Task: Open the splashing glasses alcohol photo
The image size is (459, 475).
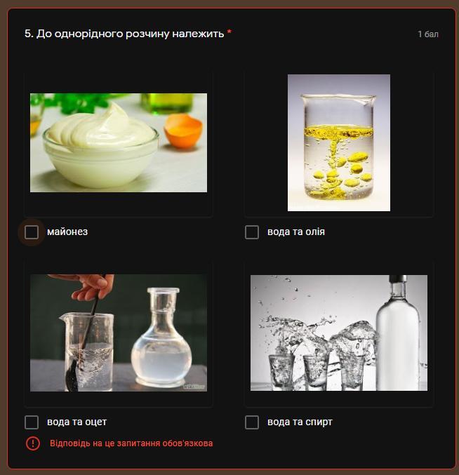Action: click(x=339, y=333)
